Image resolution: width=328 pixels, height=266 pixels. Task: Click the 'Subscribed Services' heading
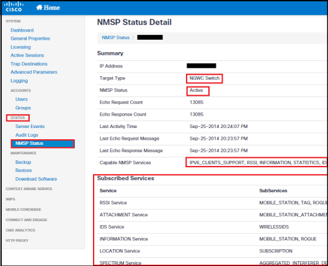pyautogui.click(x=125, y=178)
